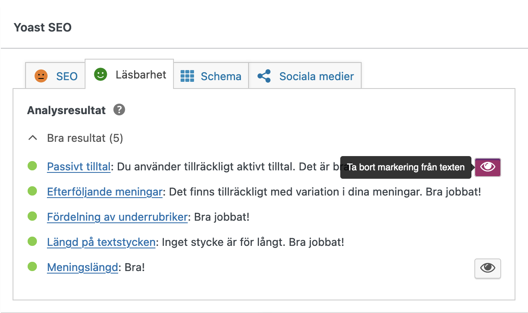The width and height of the screenshot is (528, 313).
Task: Click the arrow on the highlighting tooltip
Action: pos(472,167)
